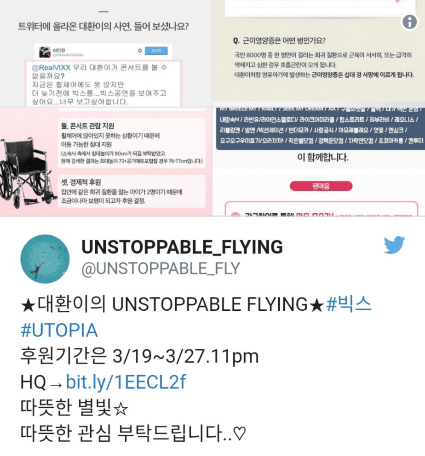425x456 pixels.
Task: Click the 경제적 후원 card
Action: (132, 191)
